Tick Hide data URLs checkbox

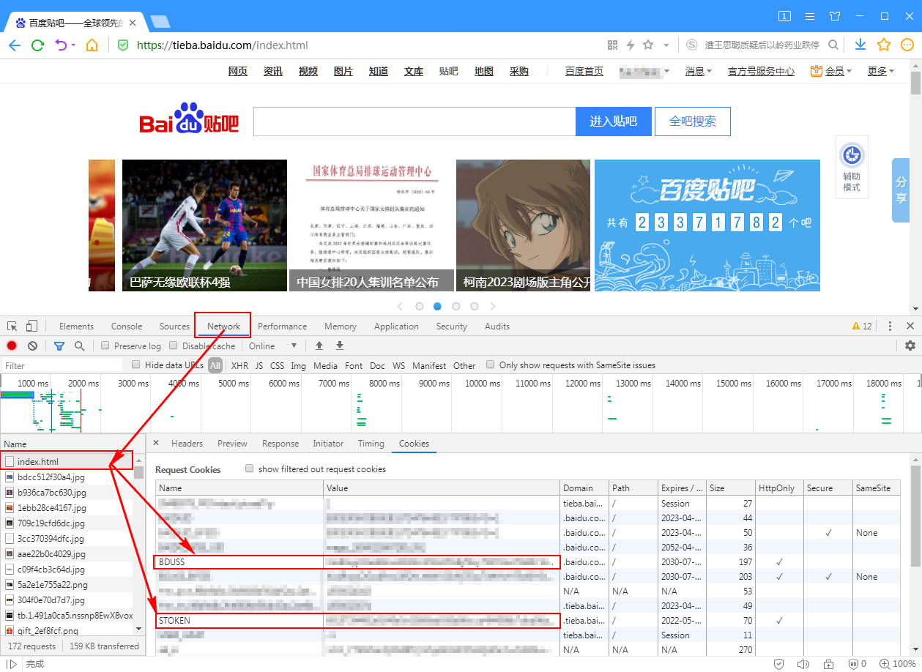pos(135,365)
